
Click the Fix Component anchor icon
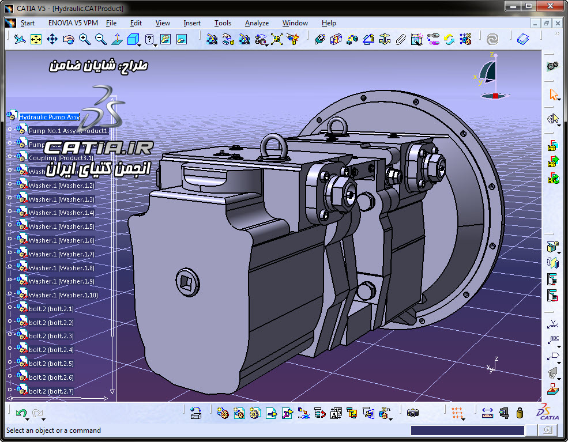click(x=385, y=39)
